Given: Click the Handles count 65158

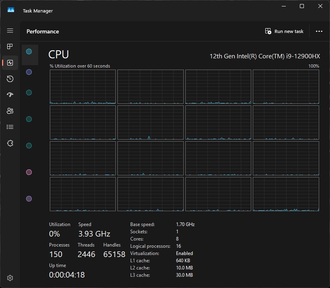Looking at the screenshot, I should (114, 254).
